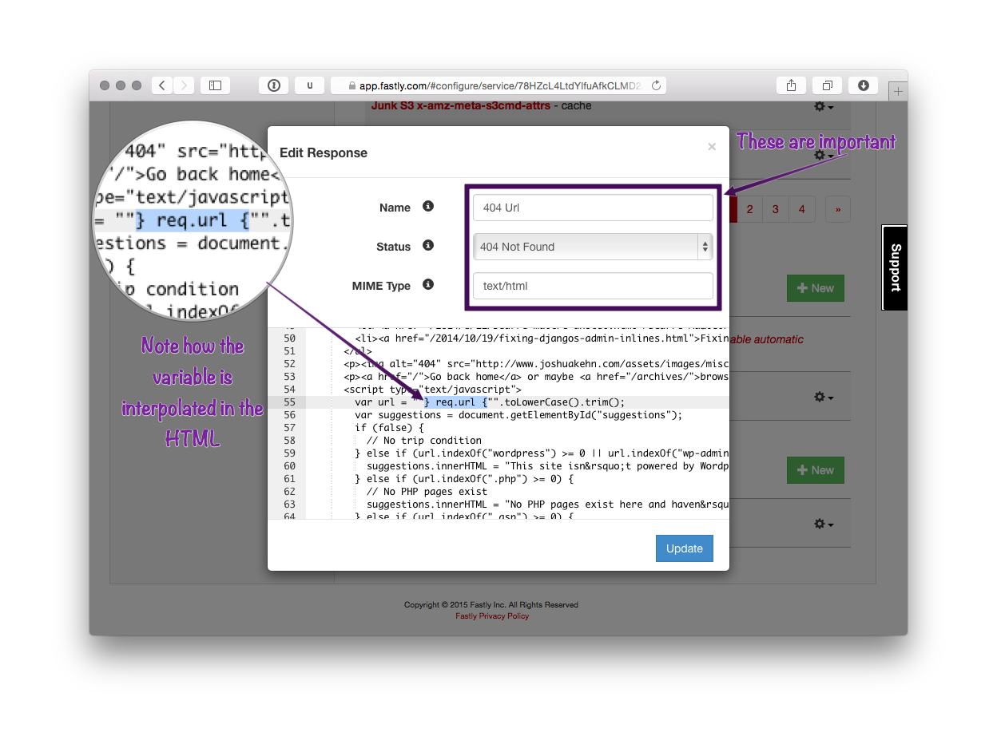Image resolution: width=997 pixels, height=744 pixels.
Task: Click the » next-pages pagination button
Action: 838,209
